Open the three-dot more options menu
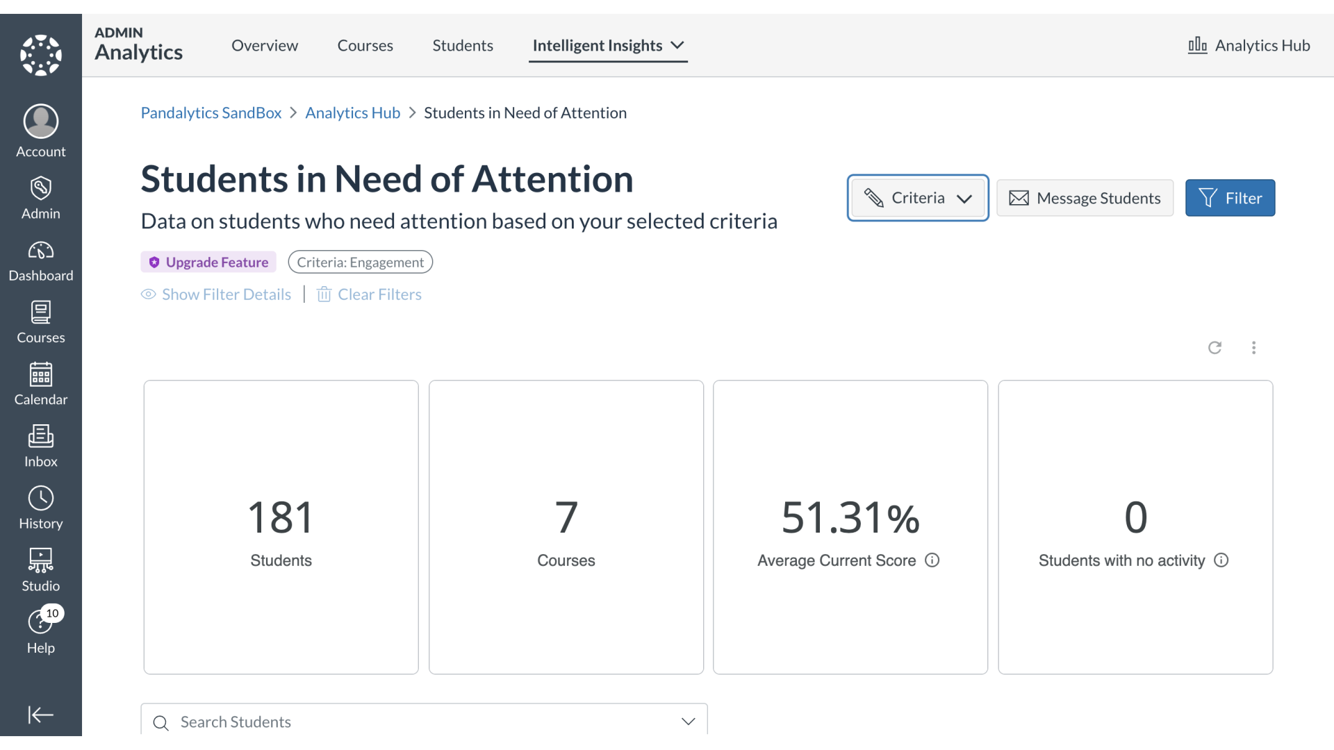 pyautogui.click(x=1254, y=347)
